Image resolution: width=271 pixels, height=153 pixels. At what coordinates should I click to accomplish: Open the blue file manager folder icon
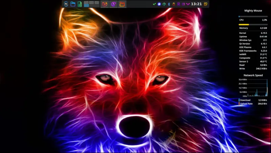tap(73, 4)
